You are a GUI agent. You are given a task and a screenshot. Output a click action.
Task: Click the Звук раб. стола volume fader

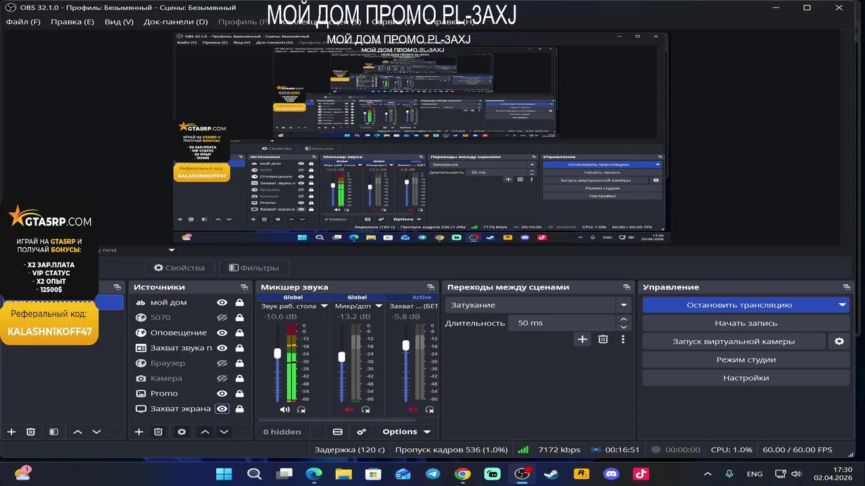click(277, 354)
